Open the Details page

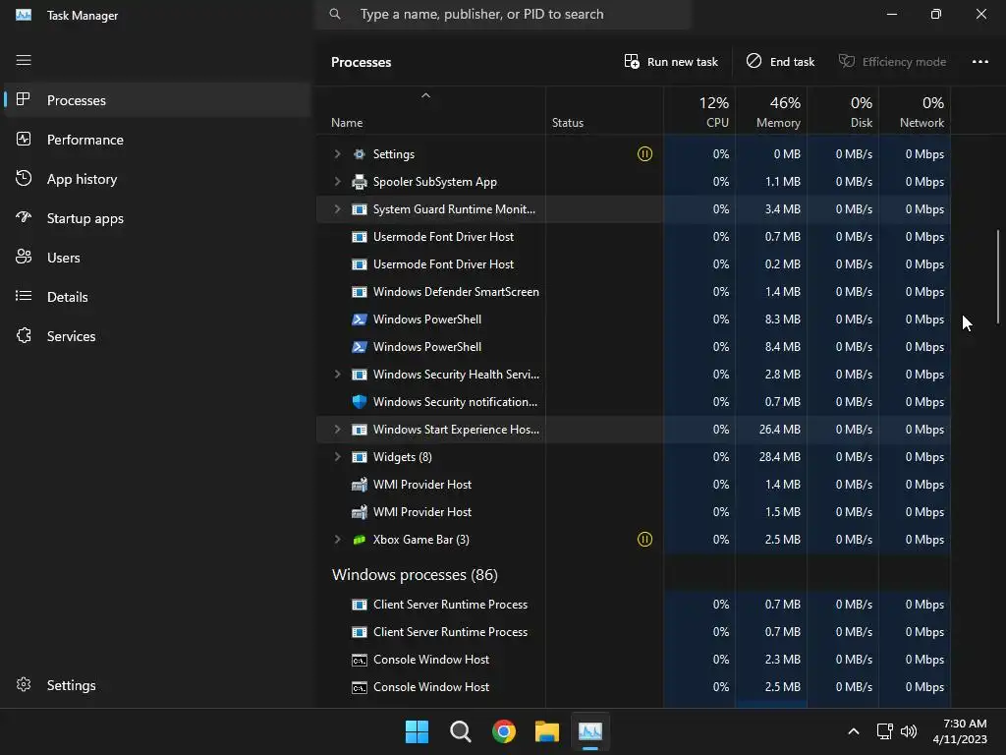coord(157,297)
